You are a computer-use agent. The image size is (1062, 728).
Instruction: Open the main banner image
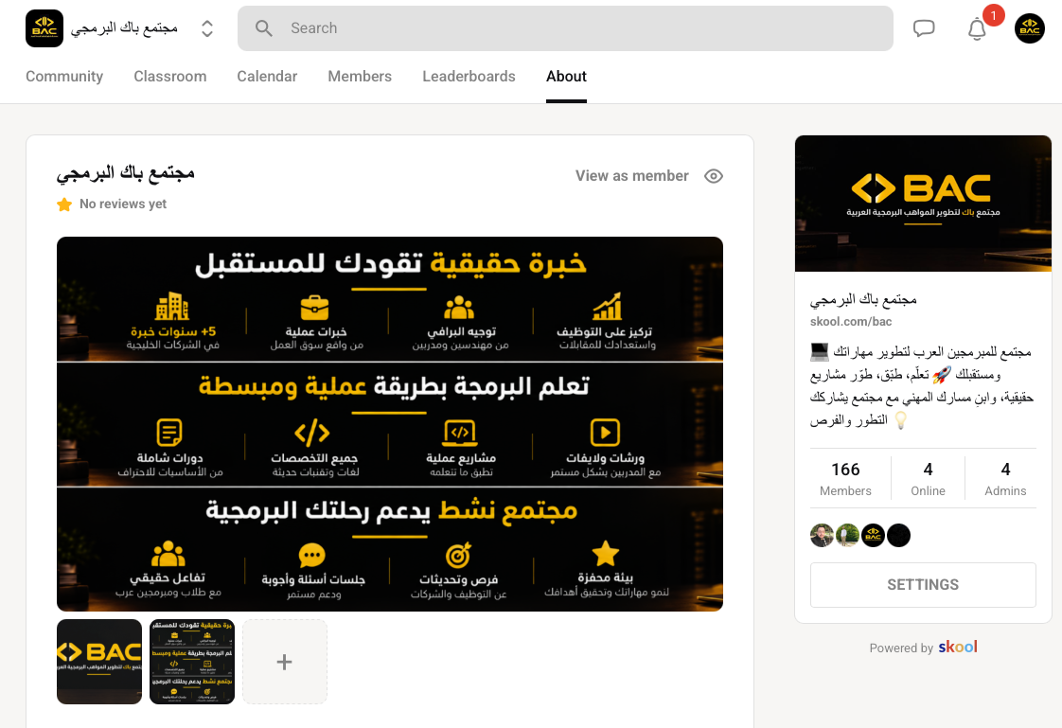[390, 424]
